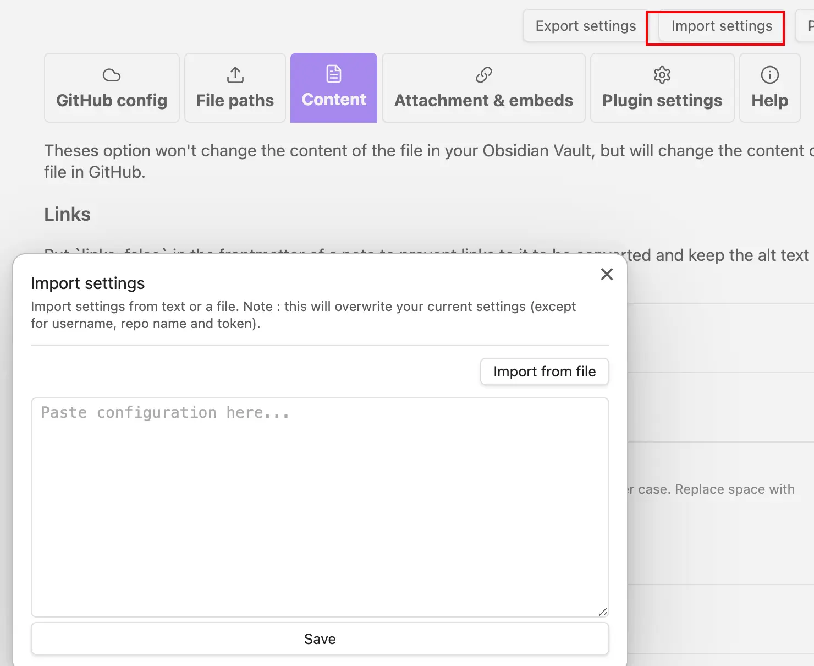
Task: Click the document icon on the Content tab
Action: [x=334, y=74]
